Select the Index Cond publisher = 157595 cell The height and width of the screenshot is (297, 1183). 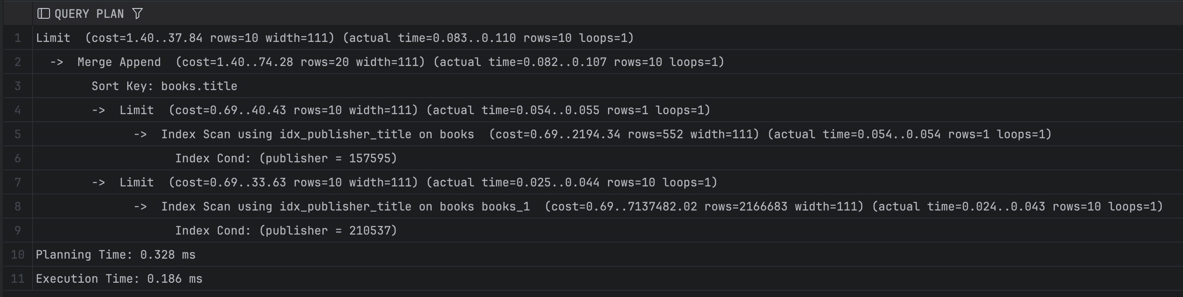(x=286, y=158)
